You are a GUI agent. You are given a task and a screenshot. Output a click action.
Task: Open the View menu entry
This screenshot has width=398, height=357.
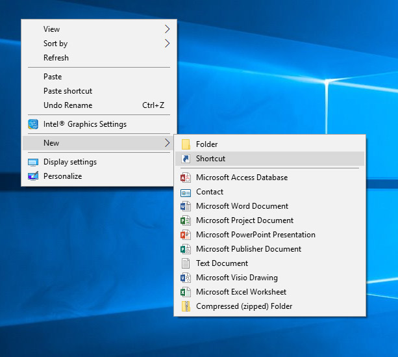pos(99,29)
